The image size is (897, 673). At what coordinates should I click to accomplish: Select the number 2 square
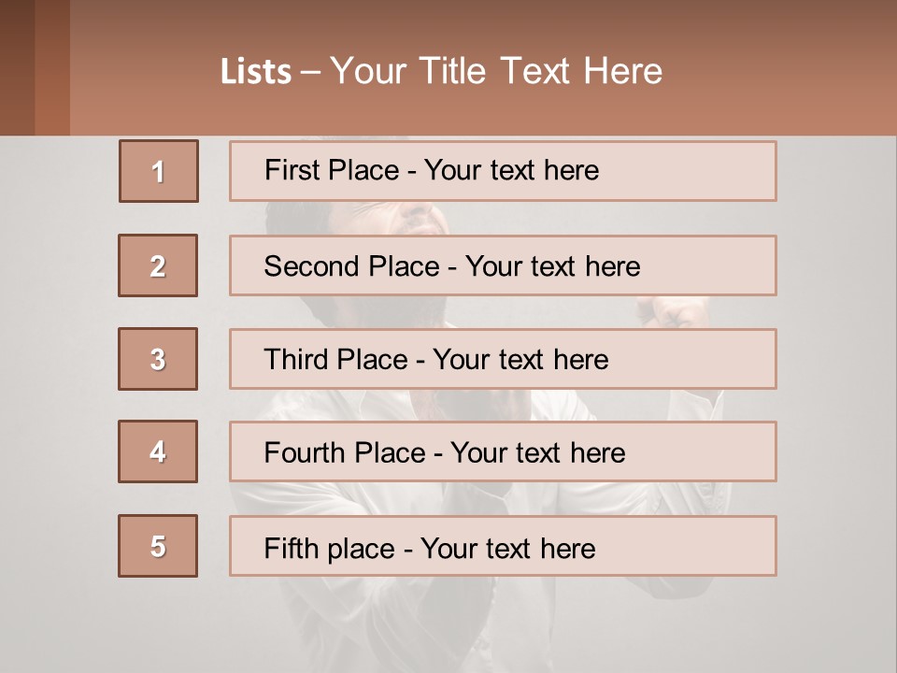click(x=158, y=265)
